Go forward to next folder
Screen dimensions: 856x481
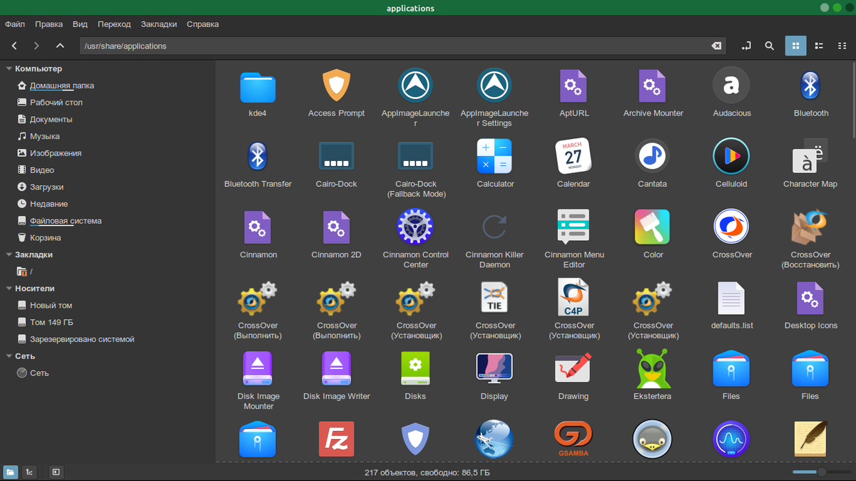36,46
